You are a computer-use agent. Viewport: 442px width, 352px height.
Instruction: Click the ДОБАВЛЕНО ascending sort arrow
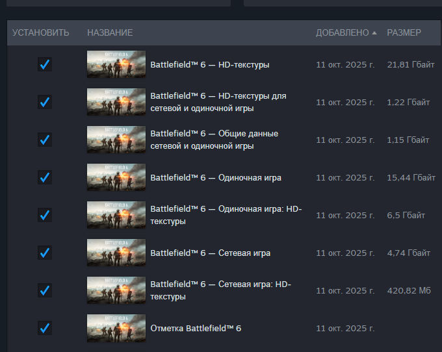click(x=374, y=33)
